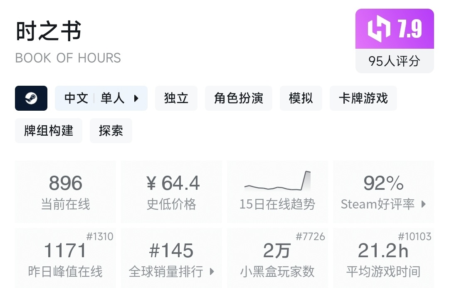The height and width of the screenshot is (288, 449).
Task: Open the 平均游戏时间 21.2h card
Action: pyautogui.click(x=383, y=258)
